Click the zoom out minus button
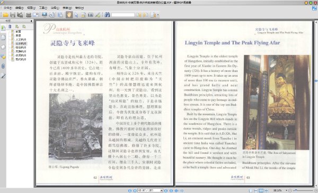The height and width of the screenshot is (193, 318). point(290,190)
